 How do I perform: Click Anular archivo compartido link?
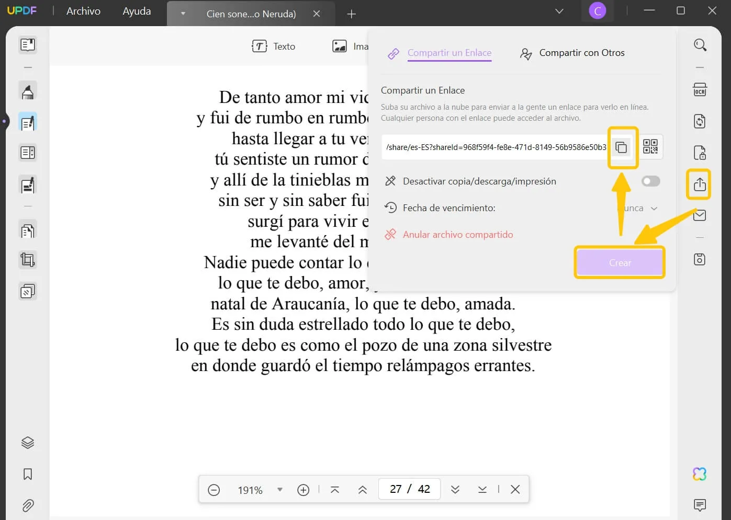pos(458,235)
